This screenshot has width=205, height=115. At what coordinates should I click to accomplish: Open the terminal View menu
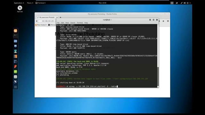pos(67,23)
